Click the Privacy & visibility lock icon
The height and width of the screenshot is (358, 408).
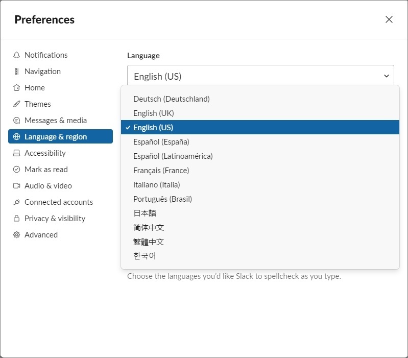tap(16, 218)
